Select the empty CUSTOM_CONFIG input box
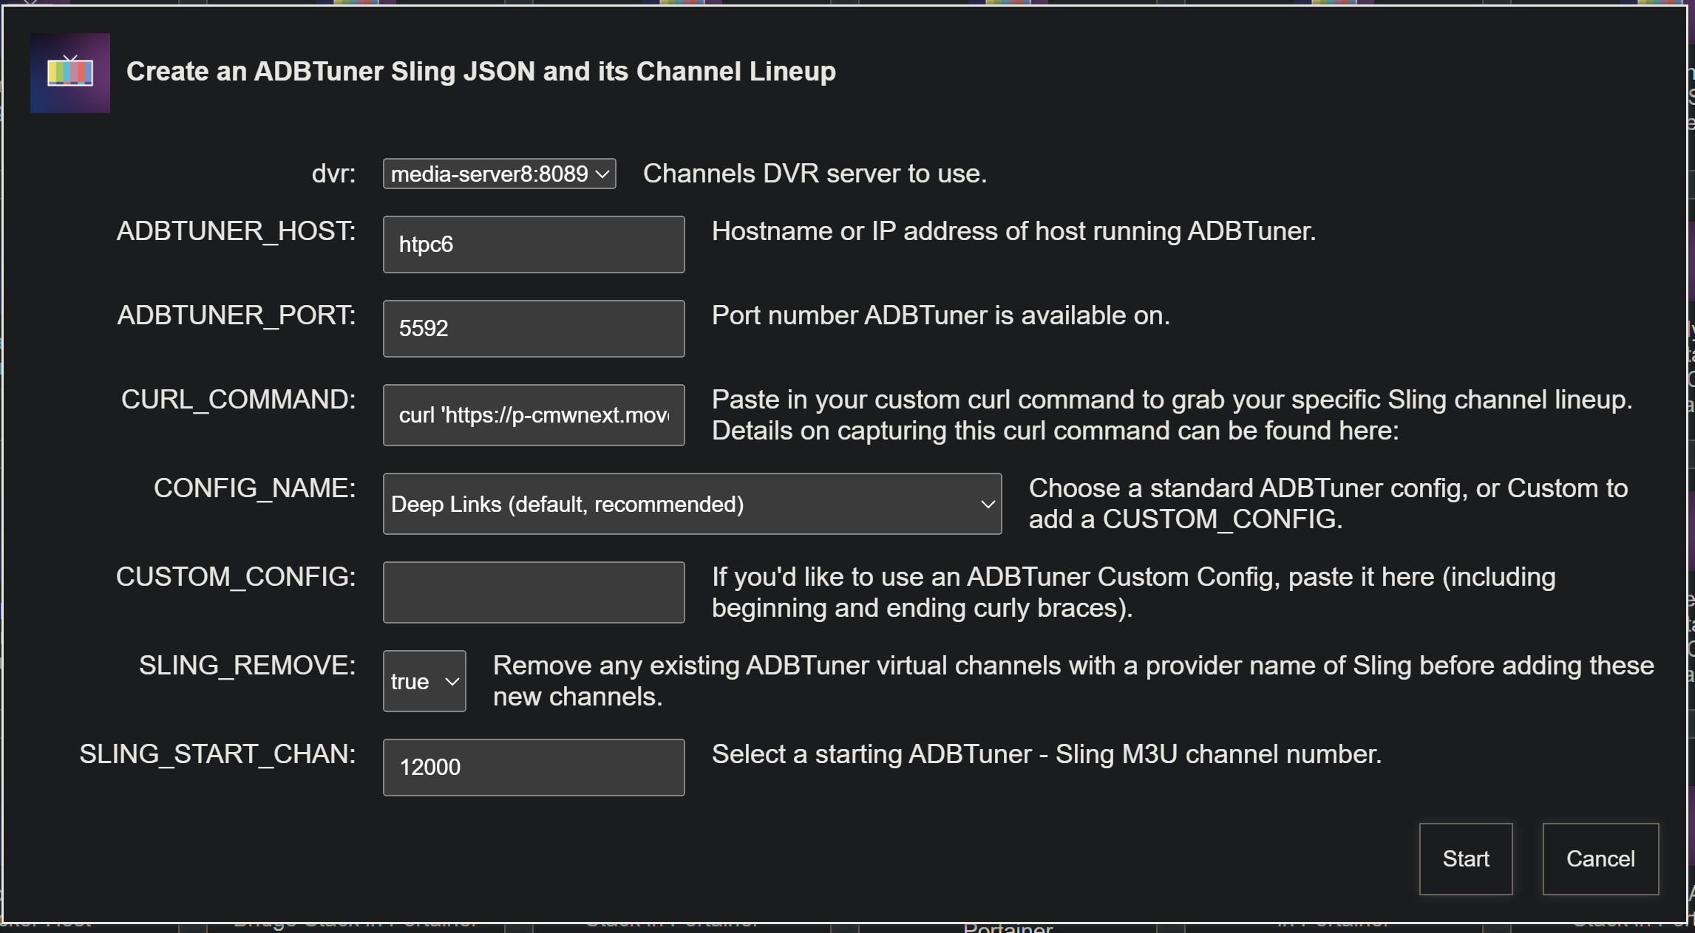The width and height of the screenshot is (1695, 933). [x=534, y=592]
